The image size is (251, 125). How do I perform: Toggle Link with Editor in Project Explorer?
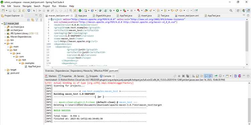point(33,20)
